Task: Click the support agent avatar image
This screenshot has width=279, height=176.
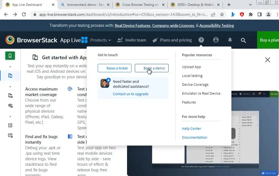Action: click(105, 83)
